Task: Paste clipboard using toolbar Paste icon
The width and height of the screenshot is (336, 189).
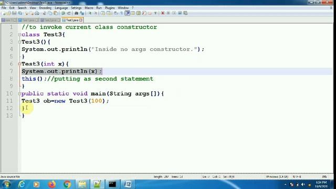Action: pos(56,13)
